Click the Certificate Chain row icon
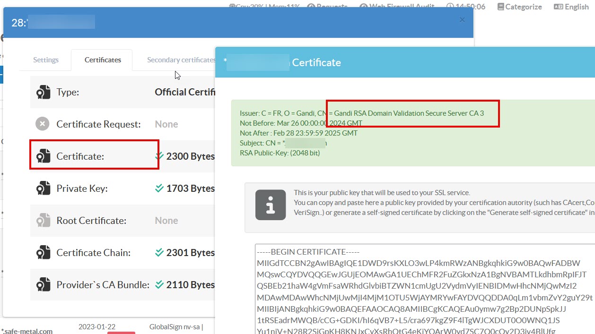 pyautogui.click(x=43, y=253)
